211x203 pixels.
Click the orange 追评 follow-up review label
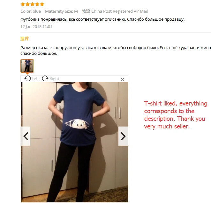click(x=25, y=39)
